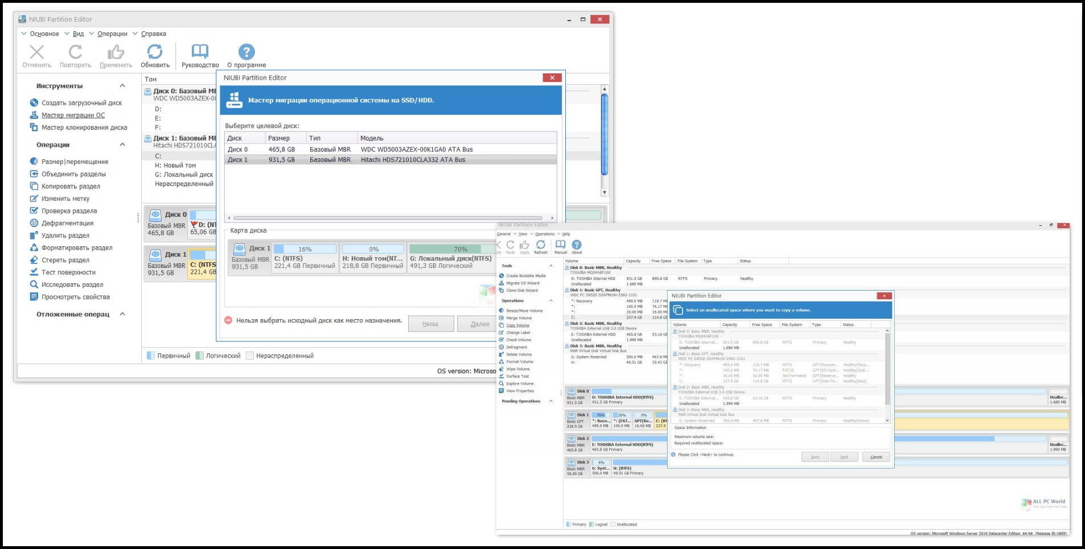The width and height of the screenshot is (1085, 549).
Task: Click the Назад button in migration wizard
Action: click(x=430, y=324)
